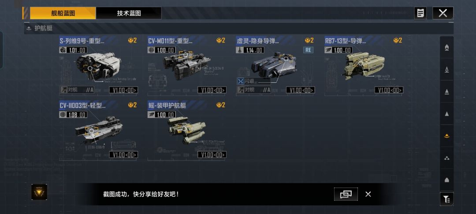Select the top ship class icon in sidebar
The width and height of the screenshot is (476, 214).
tap(446, 48)
